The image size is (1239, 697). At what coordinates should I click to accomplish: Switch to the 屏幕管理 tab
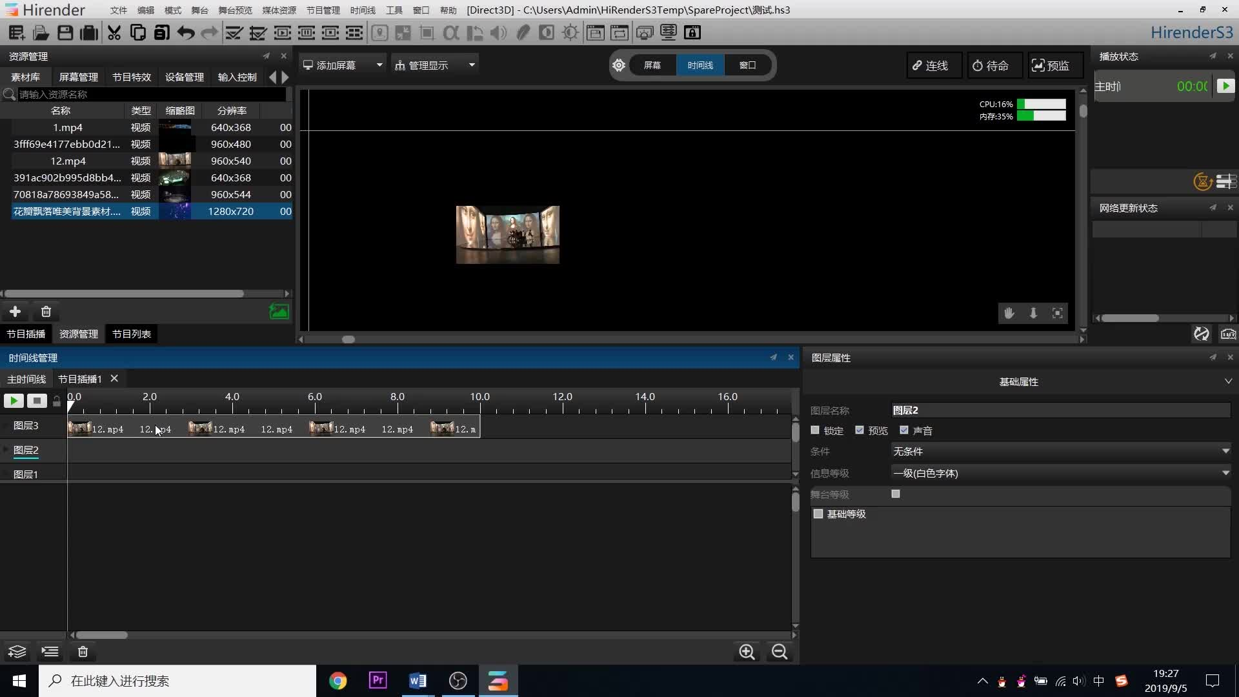click(x=79, y=77)
